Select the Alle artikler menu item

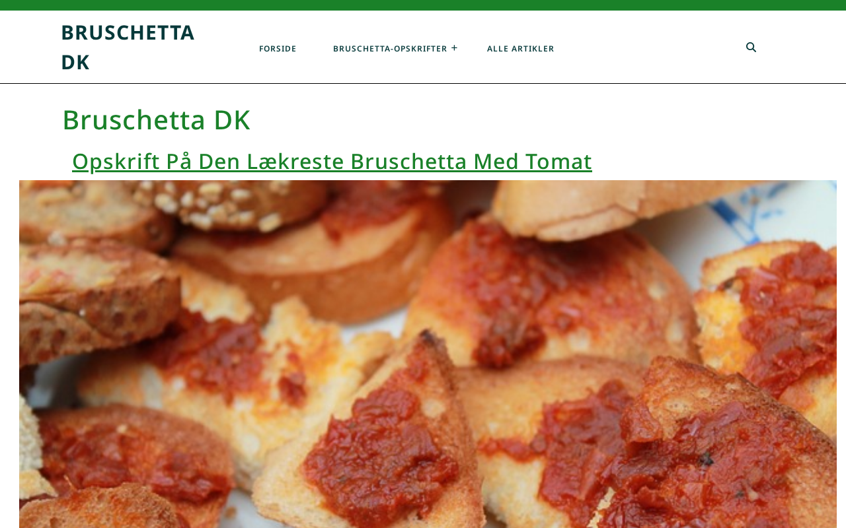[x=521, y=49]
